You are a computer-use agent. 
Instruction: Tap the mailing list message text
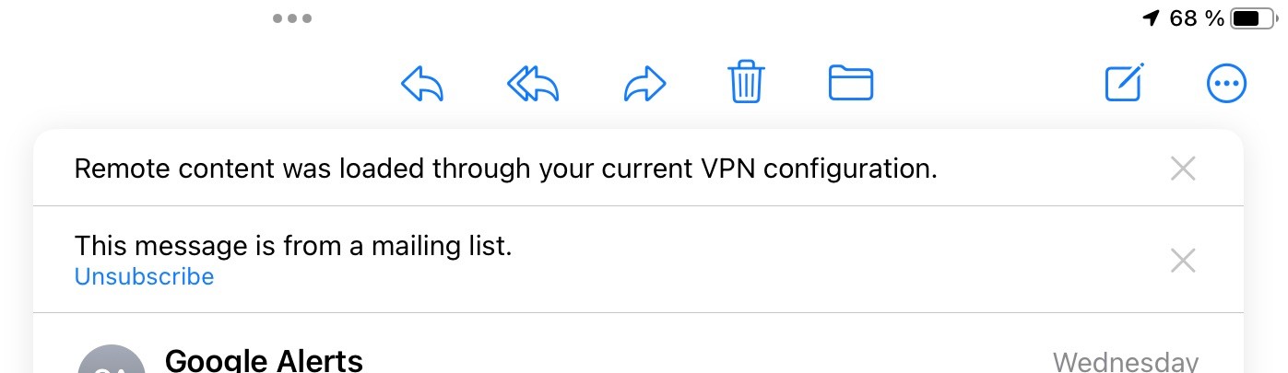[x=292, y=246]
